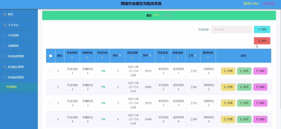Click 删除 for row 2
This screenshot has width=281, height=129.
[260, 87]
